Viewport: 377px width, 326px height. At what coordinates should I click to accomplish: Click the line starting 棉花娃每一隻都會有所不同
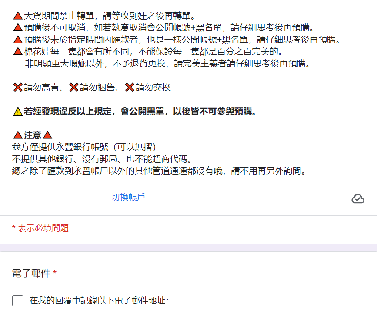click(153, 51)
